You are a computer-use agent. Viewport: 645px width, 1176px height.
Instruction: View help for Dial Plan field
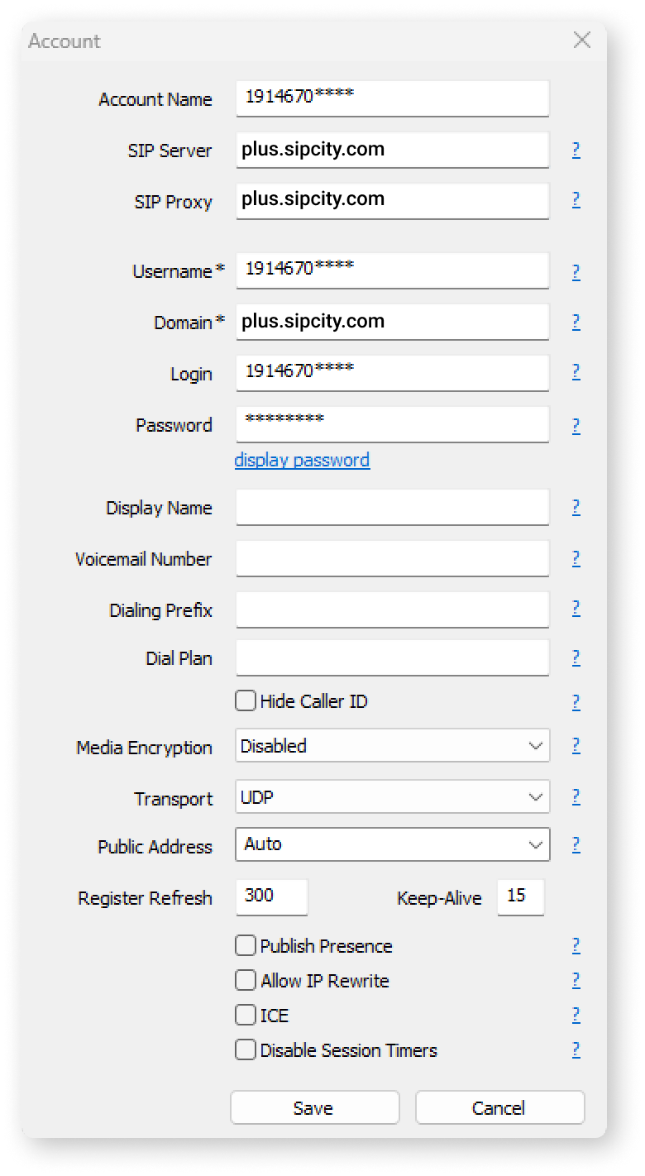click(x=576, y=657)
